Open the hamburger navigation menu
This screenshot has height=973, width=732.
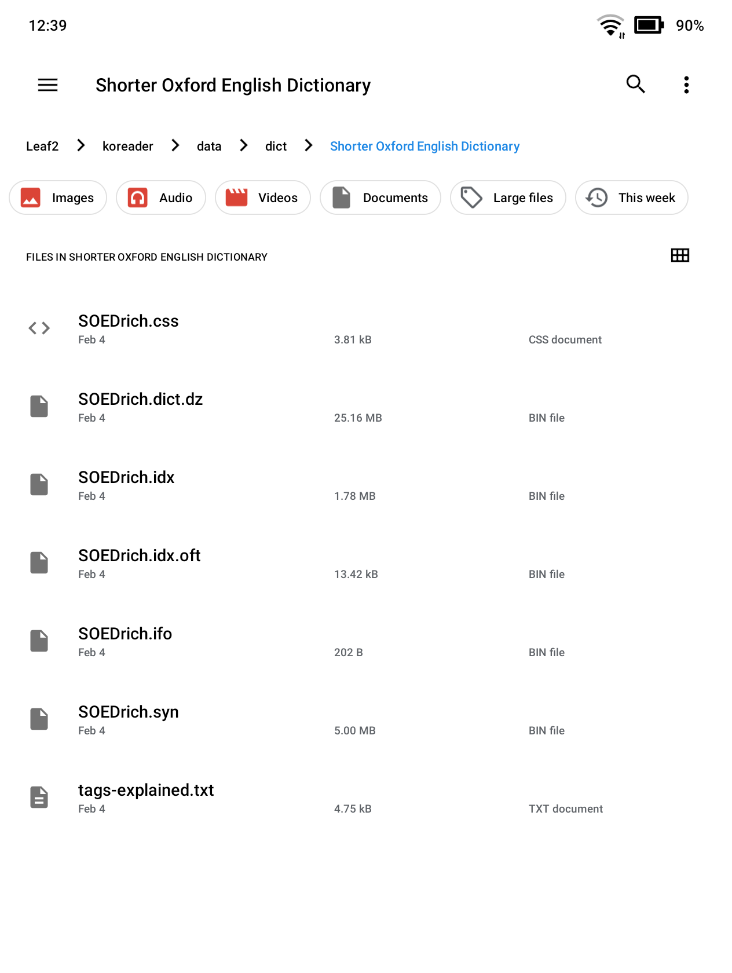click(x=47, y=85)
